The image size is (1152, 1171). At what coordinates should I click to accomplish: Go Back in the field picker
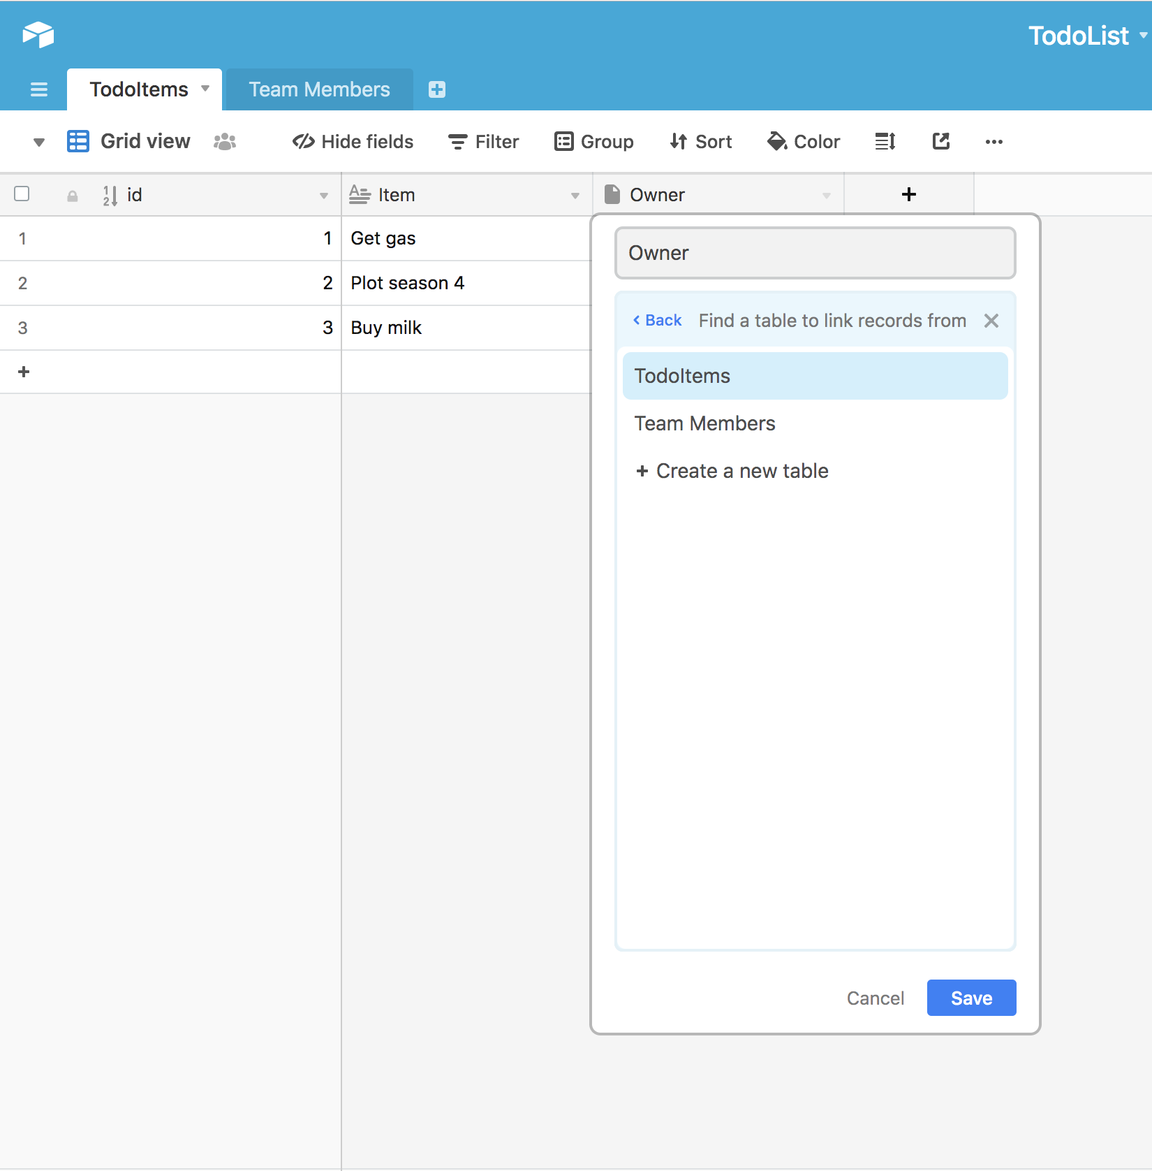(x=657, y=320)
